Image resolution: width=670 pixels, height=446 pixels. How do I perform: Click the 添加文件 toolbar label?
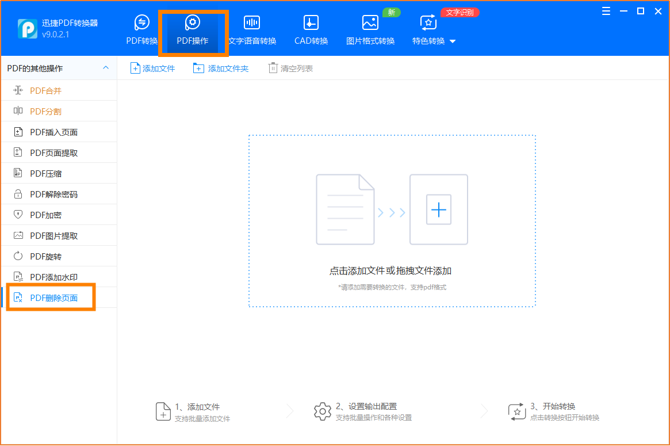click(159, 68)
